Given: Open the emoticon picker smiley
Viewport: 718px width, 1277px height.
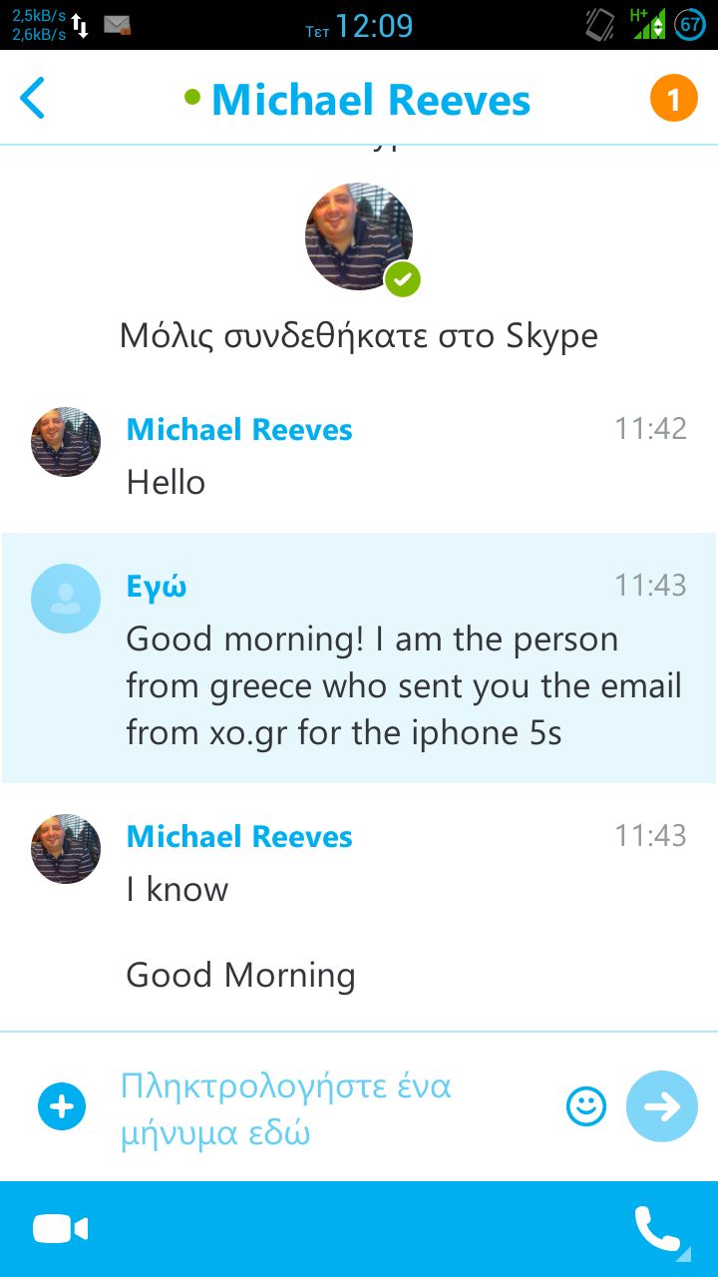Looking at the screenshot, I should [586, 1106].
